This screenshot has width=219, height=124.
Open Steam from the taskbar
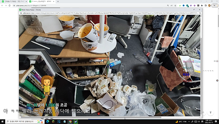pyautogui.click(x=76, y=121)
